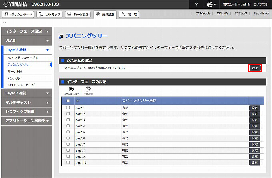Viewport: 272px width, 178px height.
Task: Expand the Layer 3 機能 section
Action: [26, 93]
